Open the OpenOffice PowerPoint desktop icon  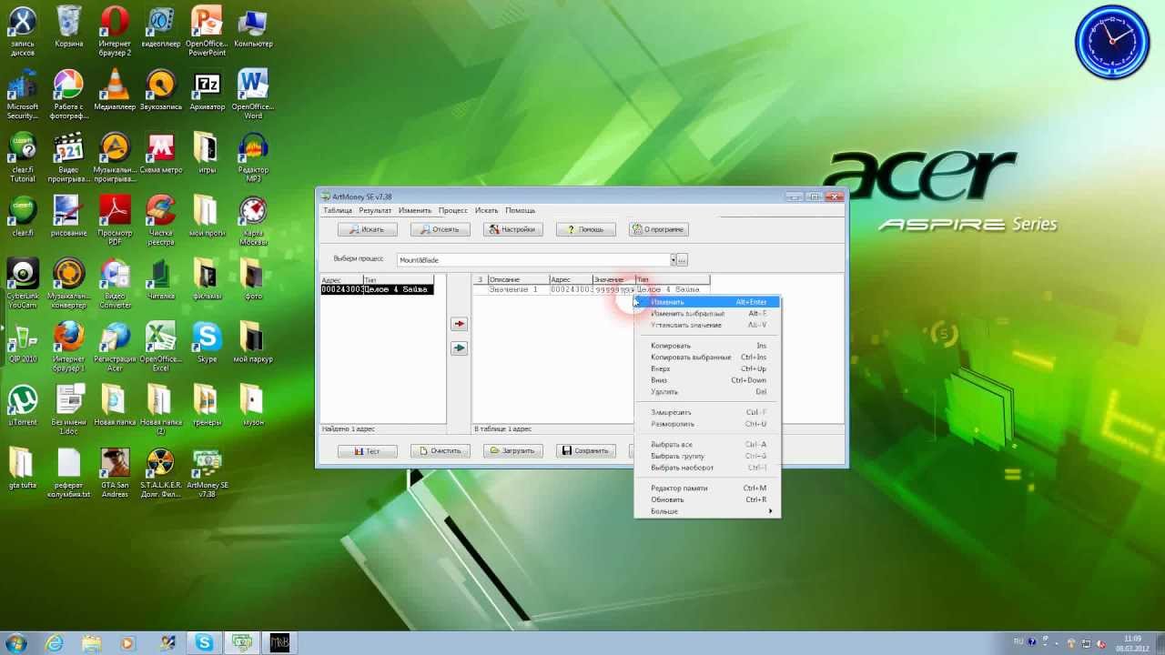pyautogui.click(x=207, y=30)
